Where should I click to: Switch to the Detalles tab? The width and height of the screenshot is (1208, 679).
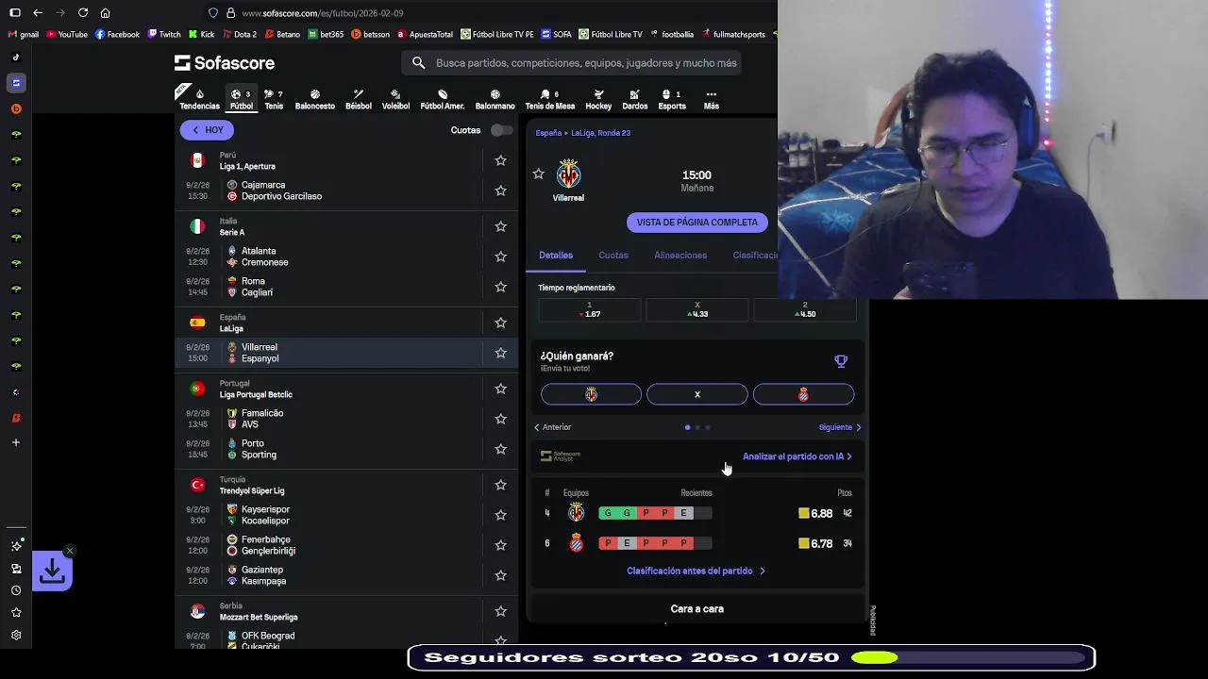(556, 256)
